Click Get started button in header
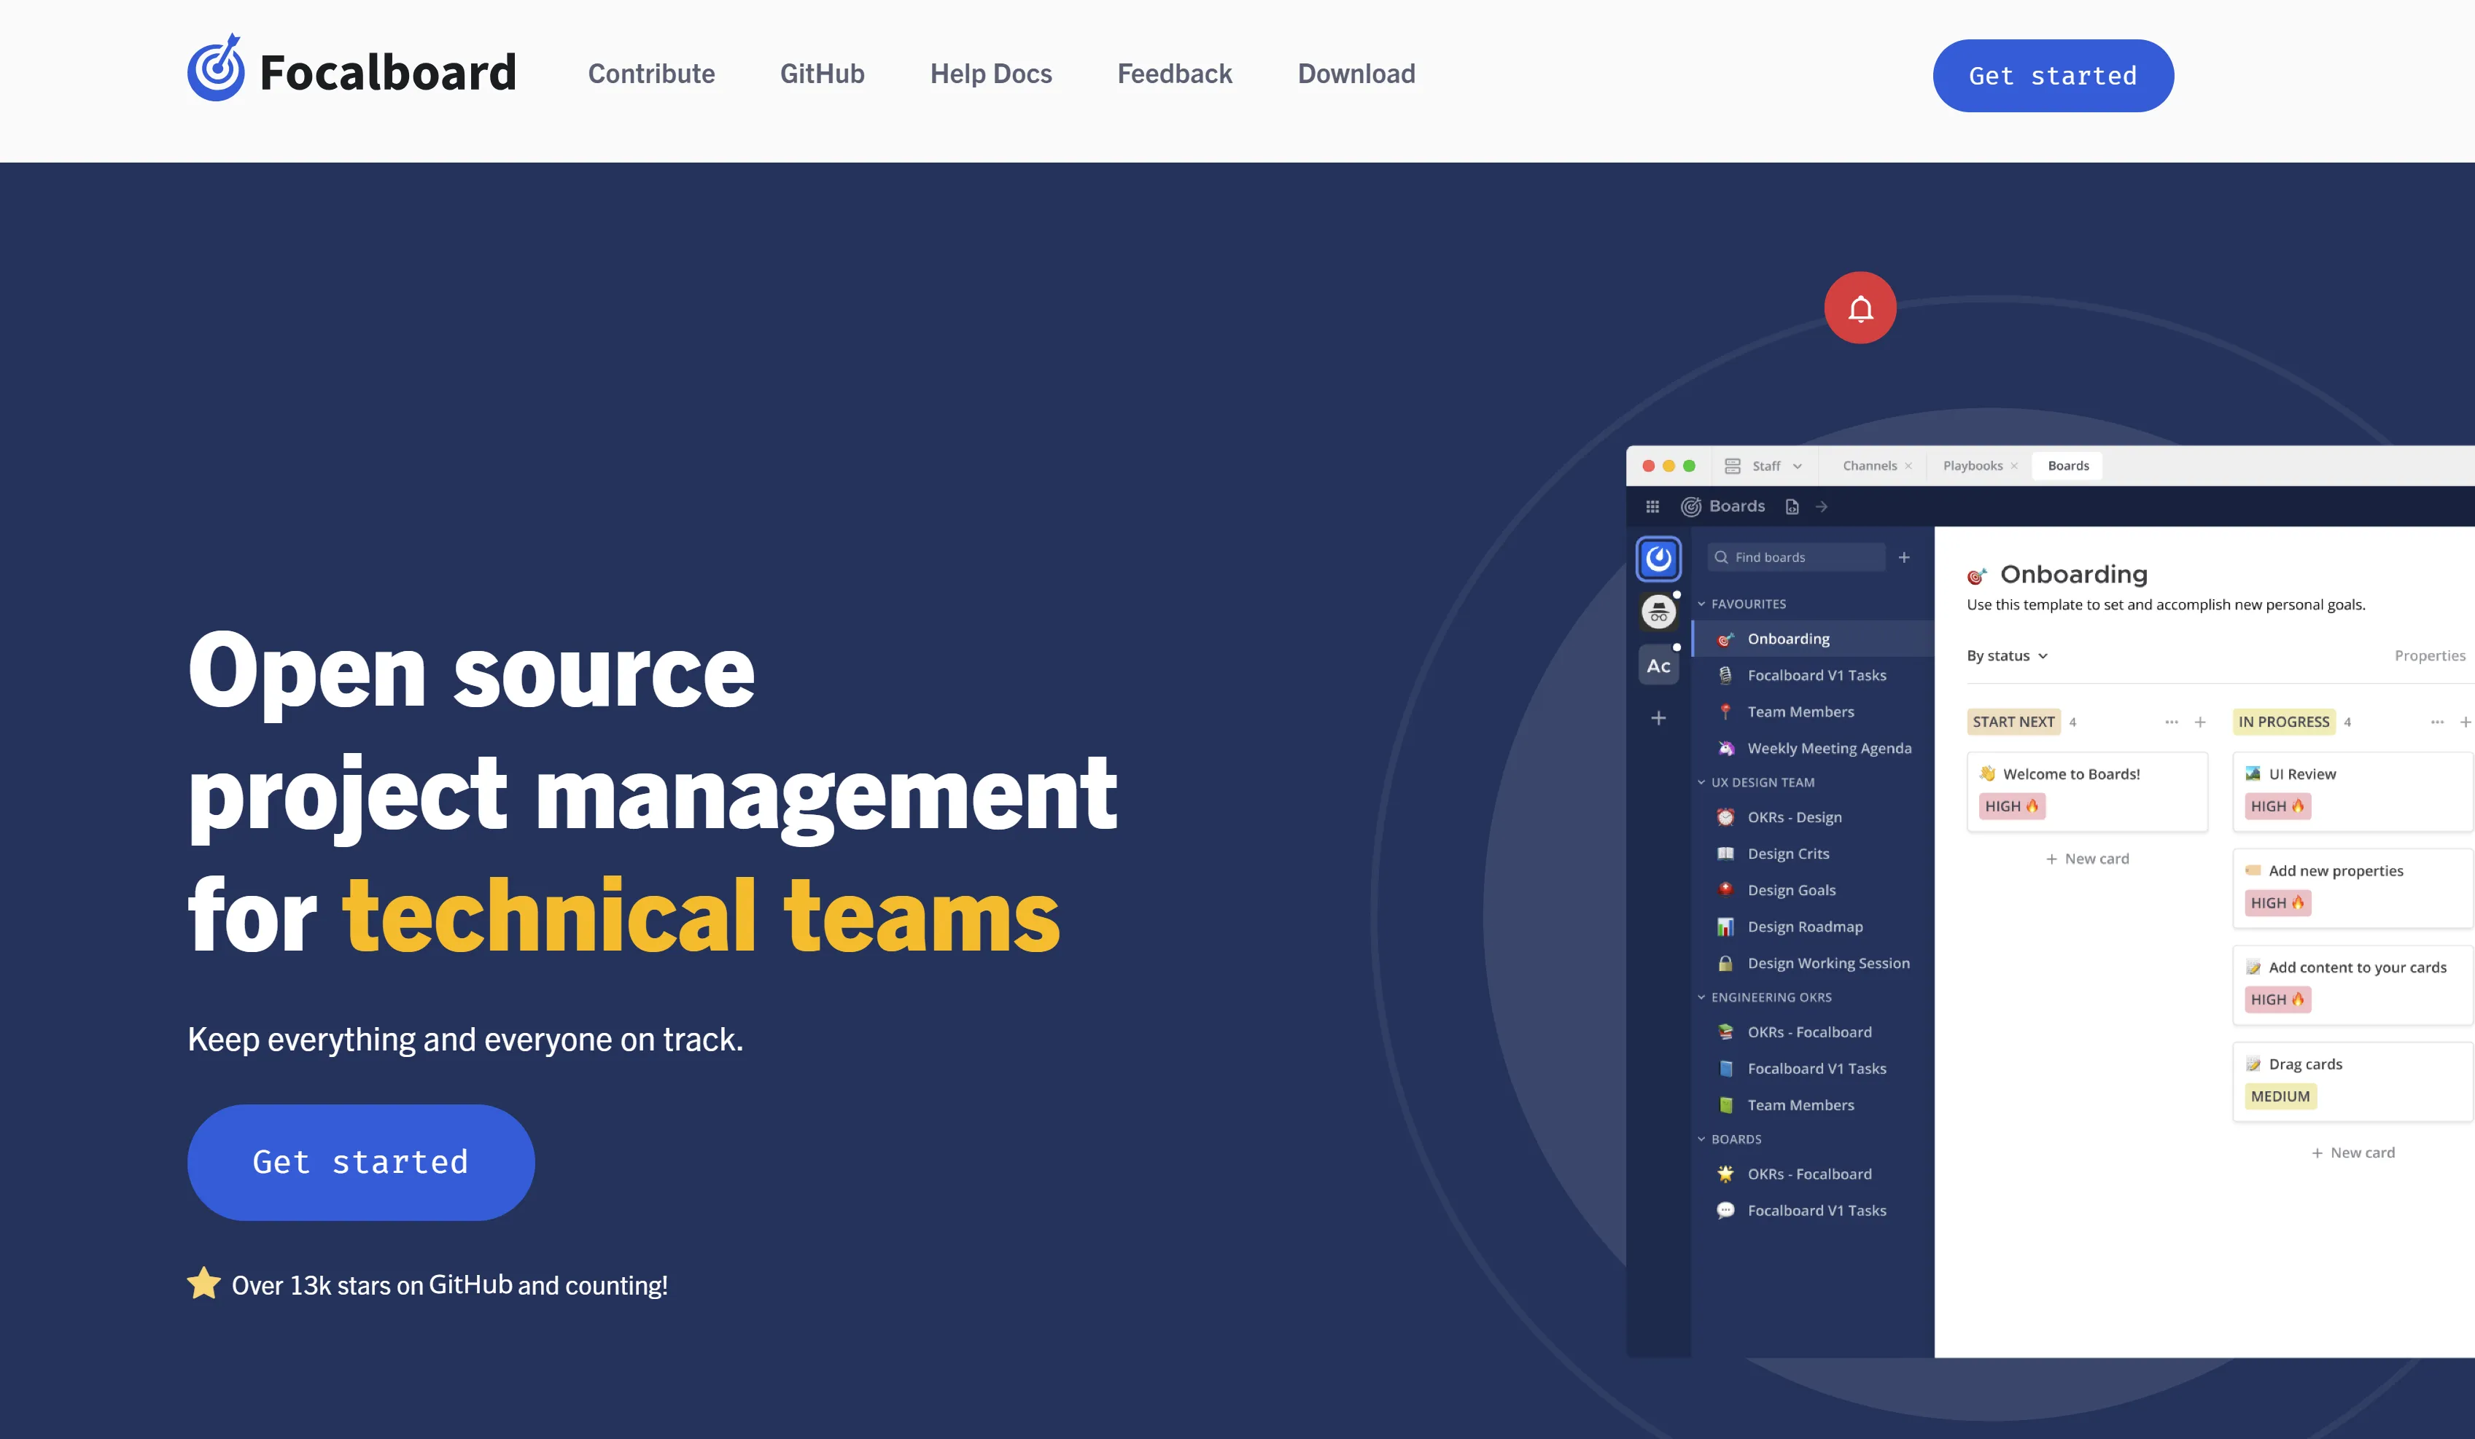 2052,76
